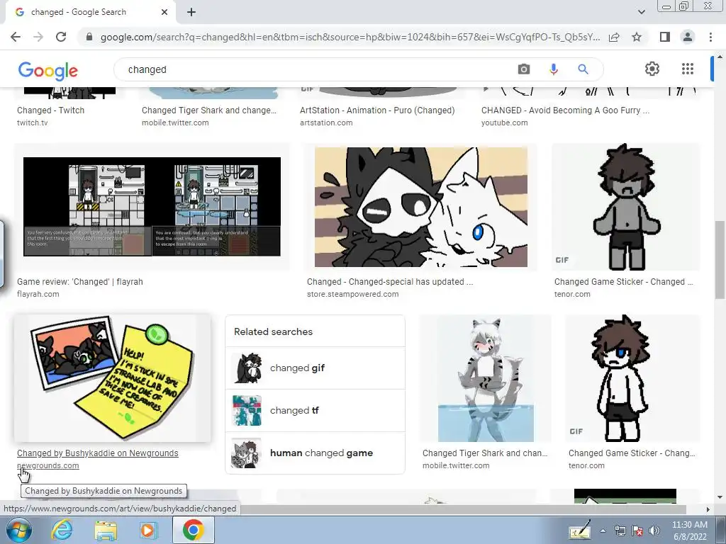Open the taskbar clock 11:30 AM

[689, 531]
